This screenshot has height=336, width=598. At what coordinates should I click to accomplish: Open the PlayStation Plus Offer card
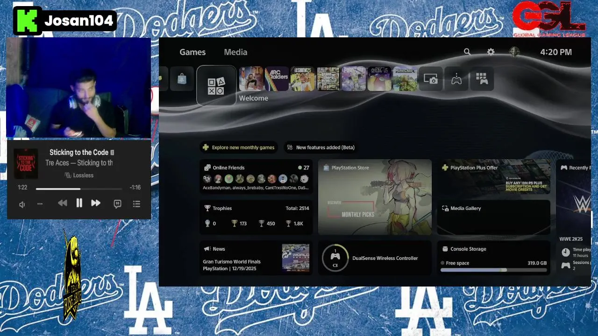[494, 177]
